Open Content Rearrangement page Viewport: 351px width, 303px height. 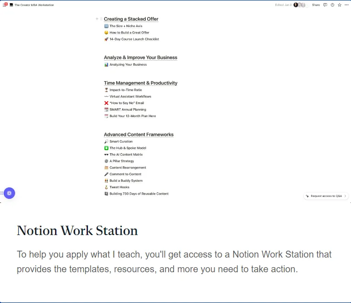[x=128, y=168]
